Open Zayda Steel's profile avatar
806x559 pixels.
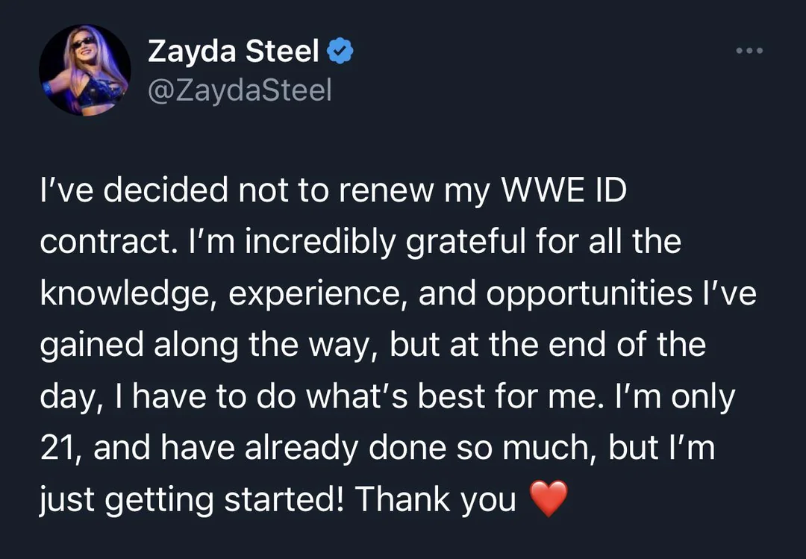pyautogui.click(x=84, y=70)
